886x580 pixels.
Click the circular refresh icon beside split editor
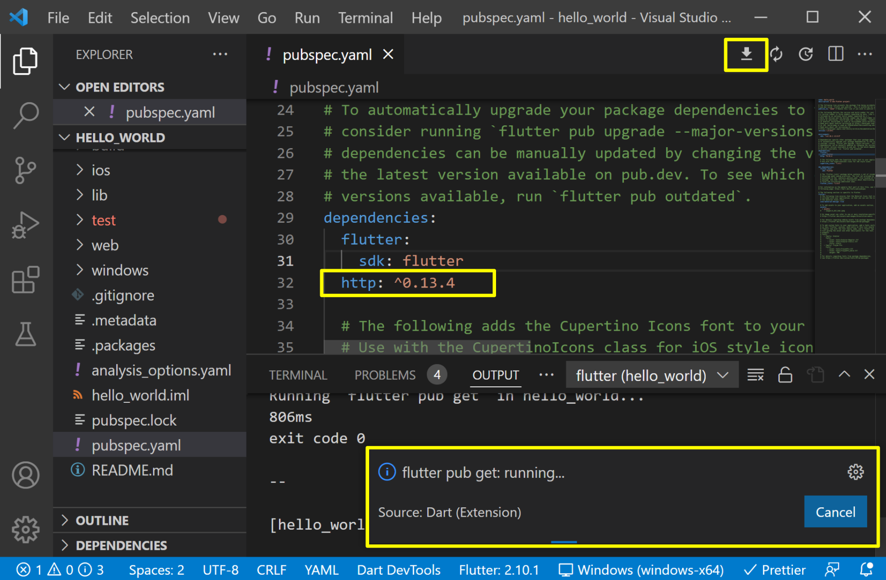coord(806,54)
